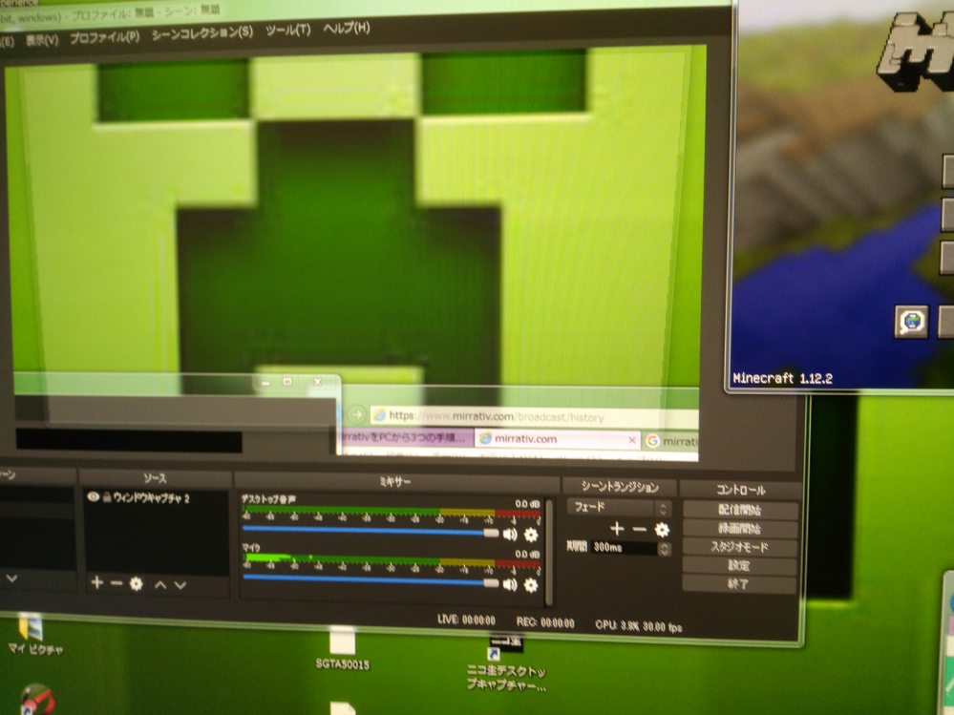Open the ツール(T) menu
This screenshot has width=954, height=715.
tap(287, 30)
